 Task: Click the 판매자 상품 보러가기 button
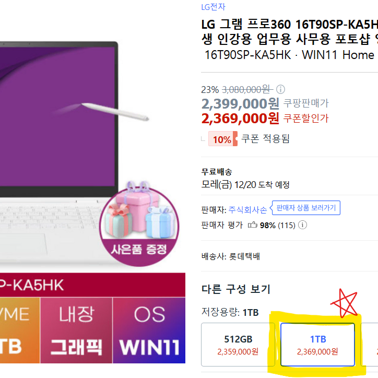[x=306, y=208]
